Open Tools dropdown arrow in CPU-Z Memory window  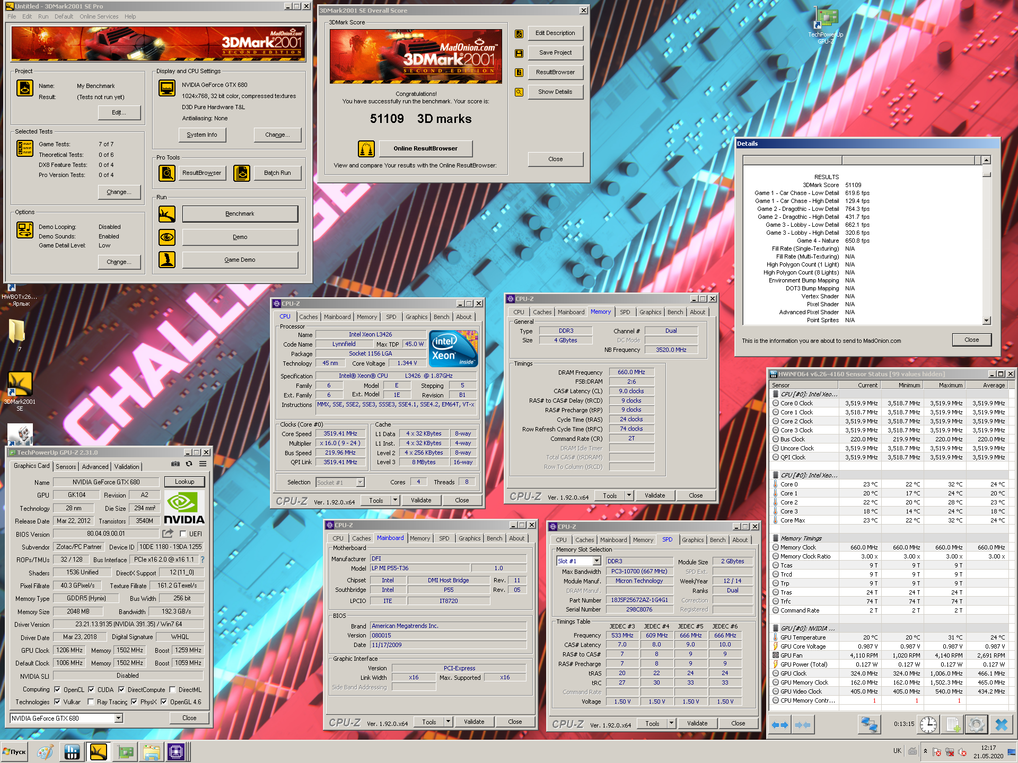click(629, 496)
